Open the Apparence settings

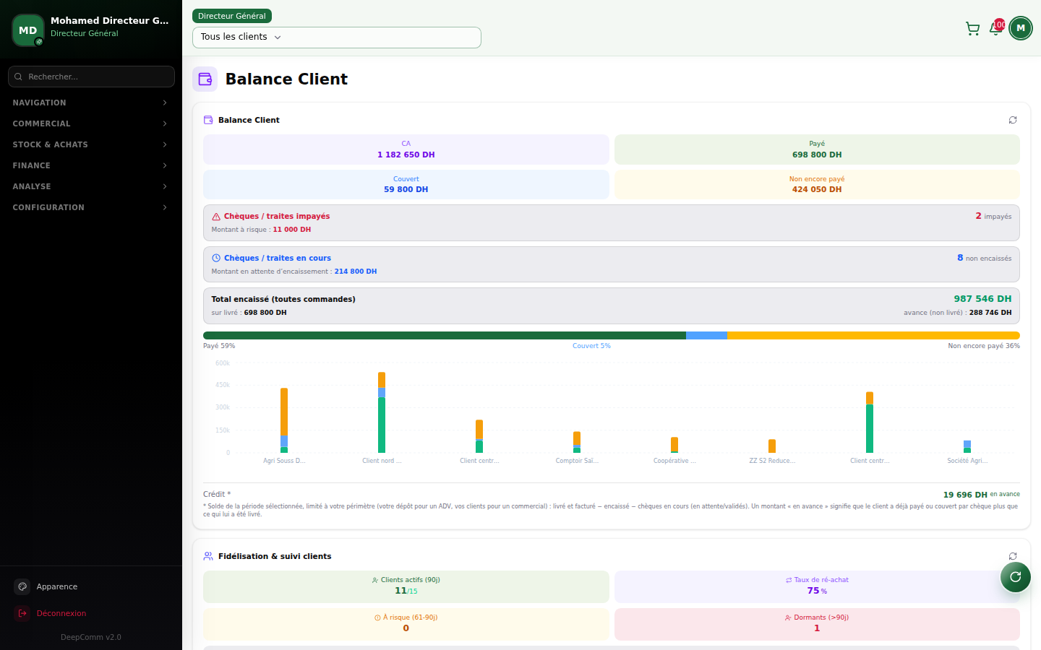(91, 586)
